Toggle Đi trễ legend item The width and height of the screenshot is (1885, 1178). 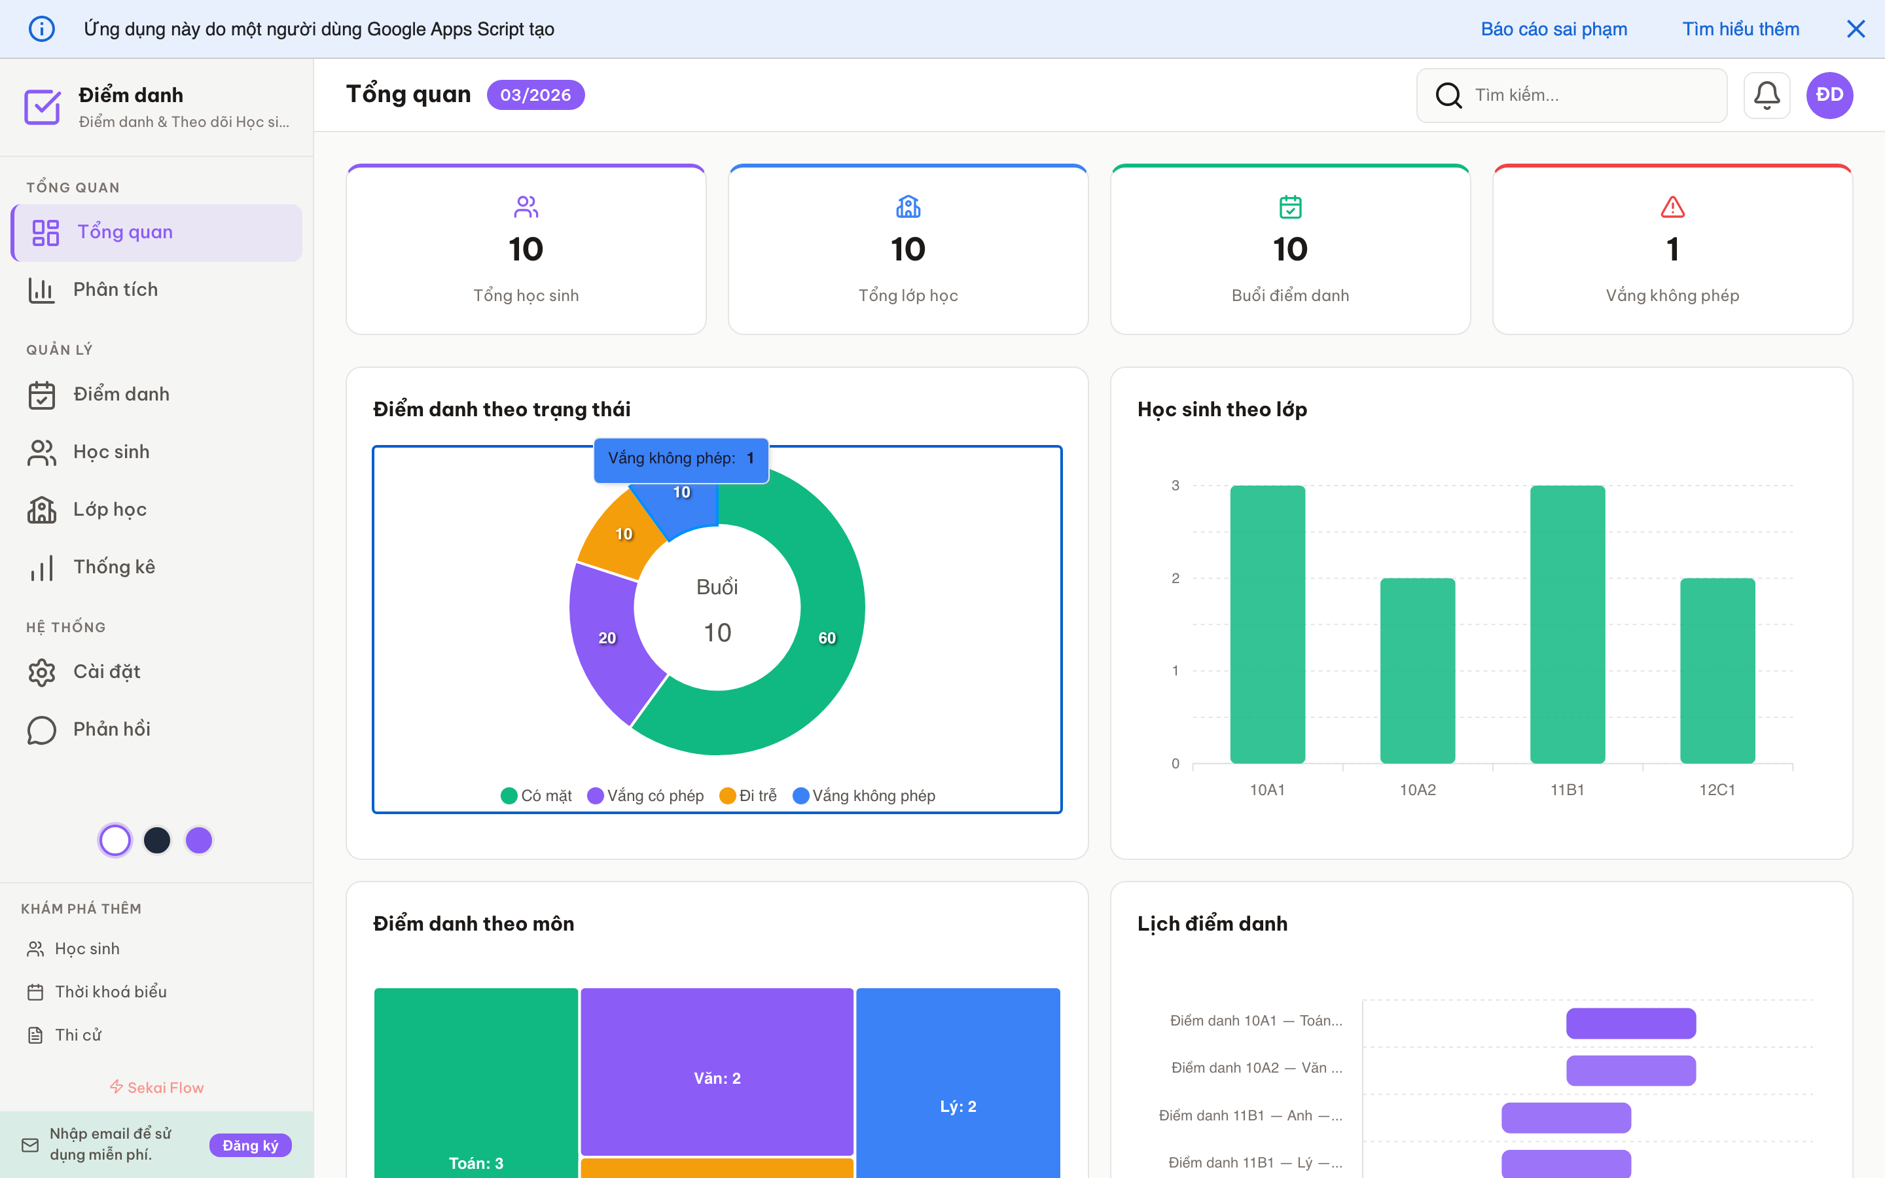[x=749, y=795]
